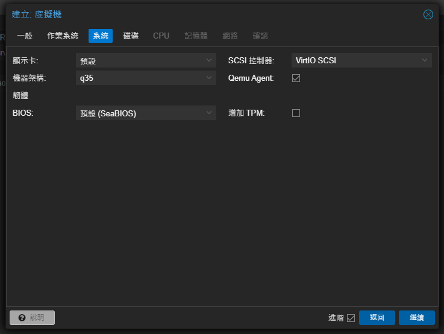Screen dimensions: 444x334
Task: Jump to the 確認 tab
Action: [x=260, y=36]
